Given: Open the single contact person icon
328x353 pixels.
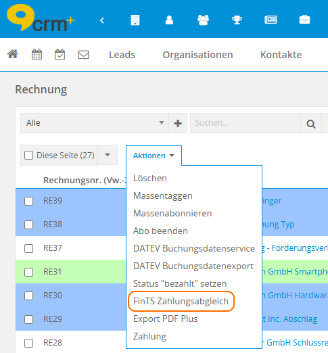Looking at the screenshot, I should tap(169, 20).
